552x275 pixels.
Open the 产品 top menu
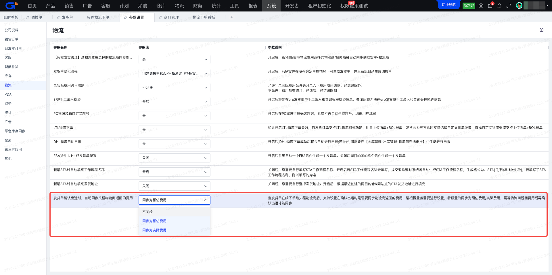pos(51,6)
